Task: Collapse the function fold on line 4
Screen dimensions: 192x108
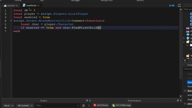Action: click(11, 21)
